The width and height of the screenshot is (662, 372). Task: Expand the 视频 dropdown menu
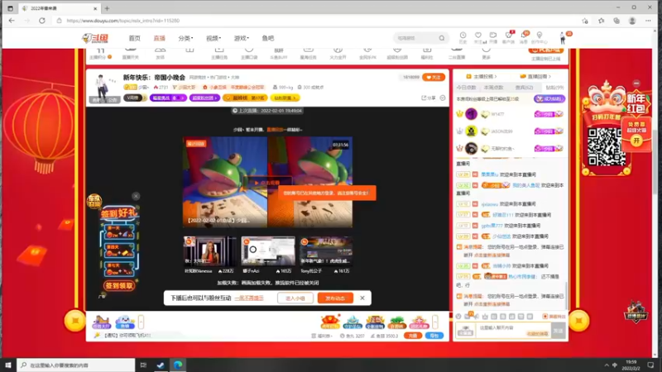pos(213,38)
